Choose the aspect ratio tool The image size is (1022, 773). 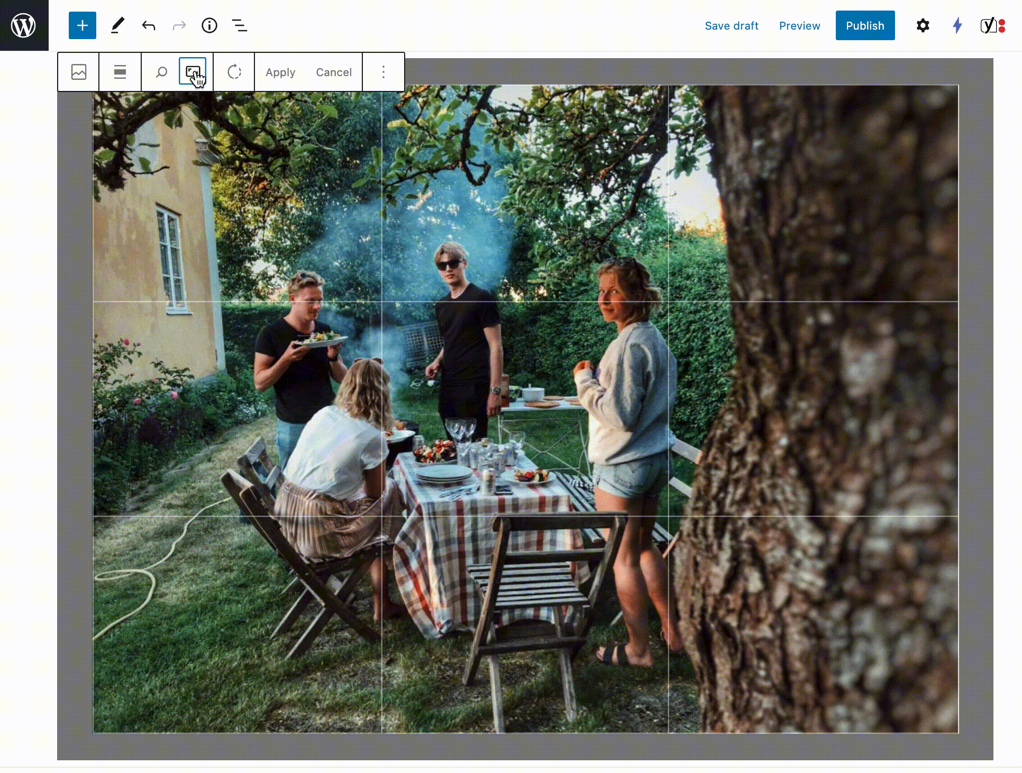click(193, 71)
